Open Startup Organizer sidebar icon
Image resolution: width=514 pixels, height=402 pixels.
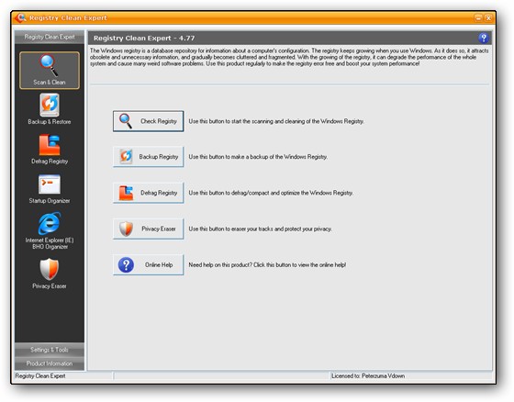(x=50, y=184)
